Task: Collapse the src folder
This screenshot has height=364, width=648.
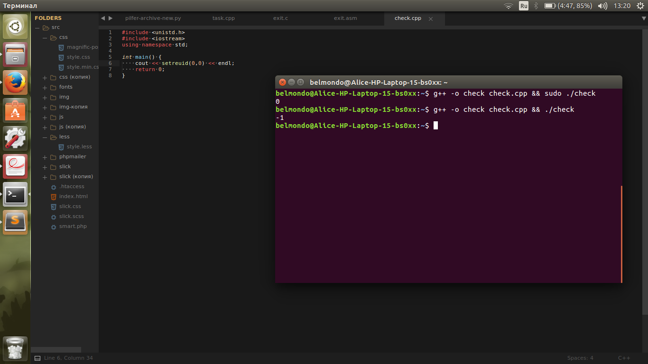Action: [37, 27]
